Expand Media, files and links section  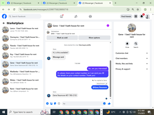click(132, 63)
